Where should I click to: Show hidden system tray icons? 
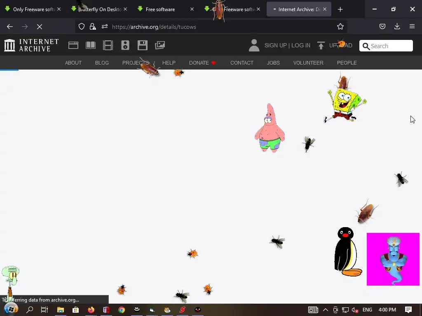click(x=326, y=310)
